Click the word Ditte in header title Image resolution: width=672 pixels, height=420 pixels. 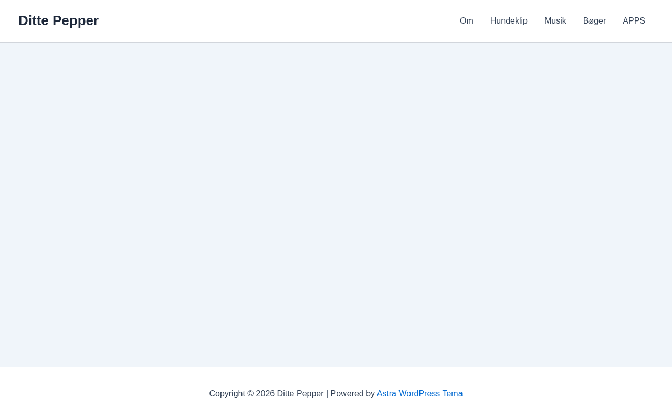coord(34,20)
